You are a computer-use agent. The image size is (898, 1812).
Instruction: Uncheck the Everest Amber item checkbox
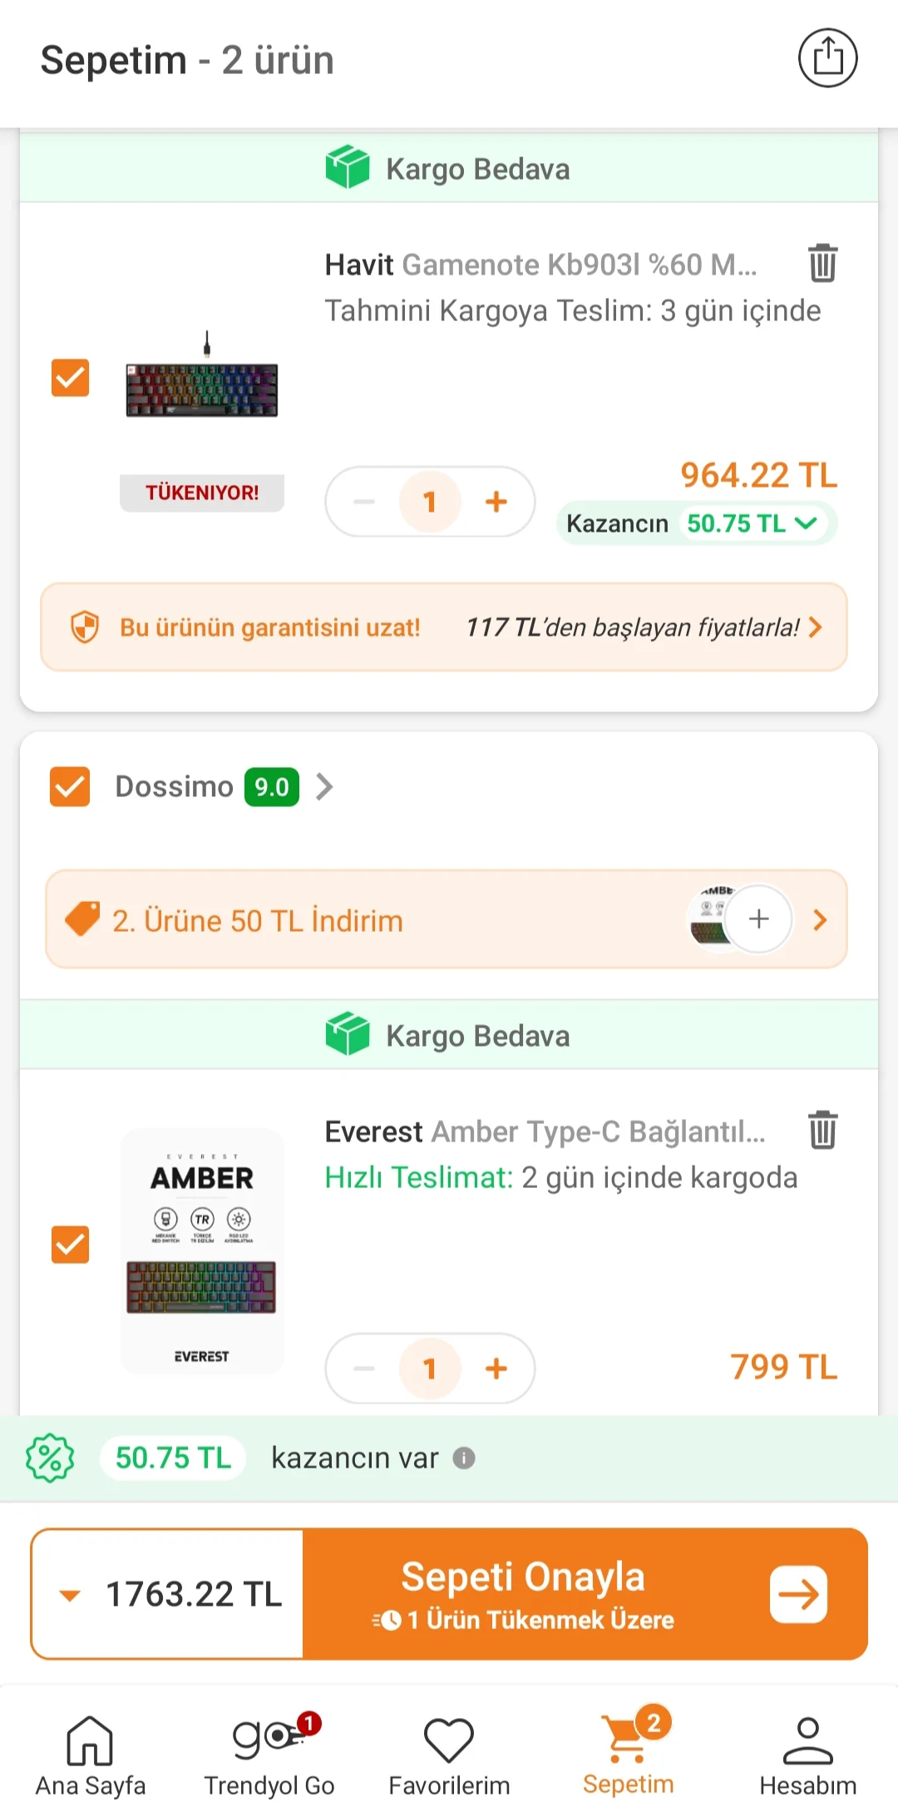pos(71,1245)
